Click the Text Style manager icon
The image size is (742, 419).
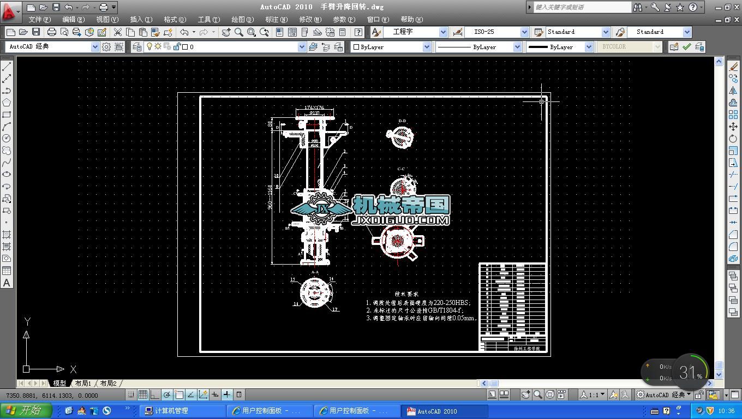pyautogui.click(x=376, y=32)
